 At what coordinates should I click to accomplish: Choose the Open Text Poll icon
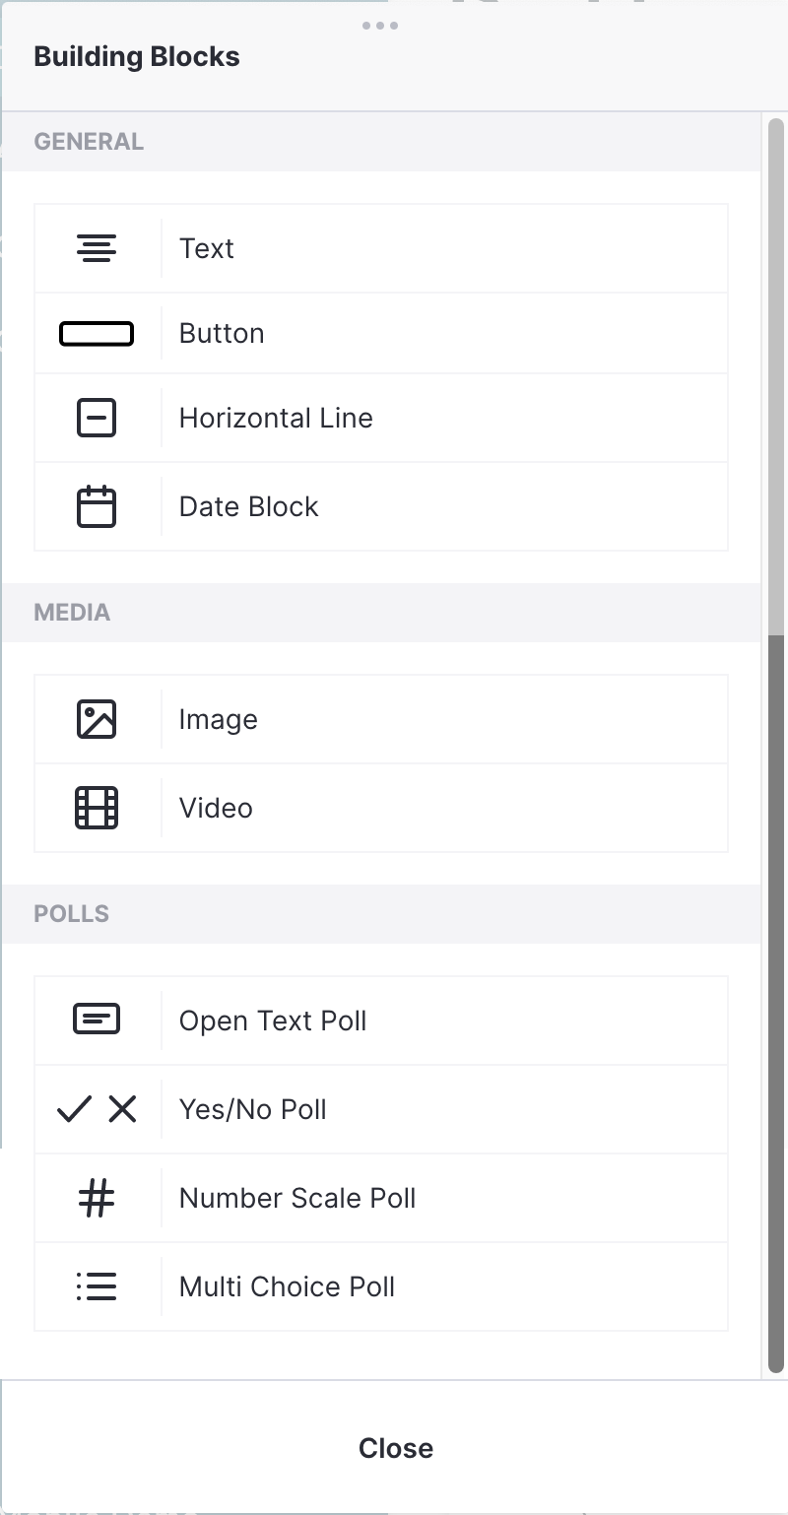(97, 1020)
